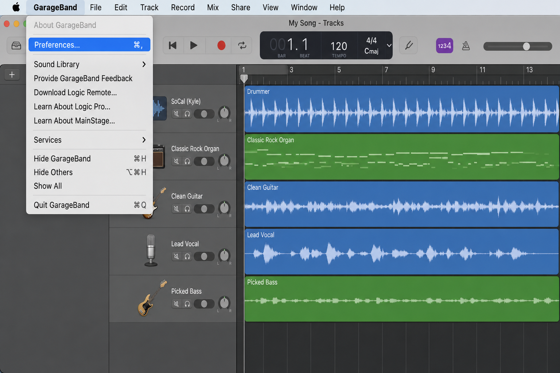The width and height of the screenshot is (560, 373).
Task: Click the 4/4 time signature value
Action: pyautogui.click(x=372, y=40)
